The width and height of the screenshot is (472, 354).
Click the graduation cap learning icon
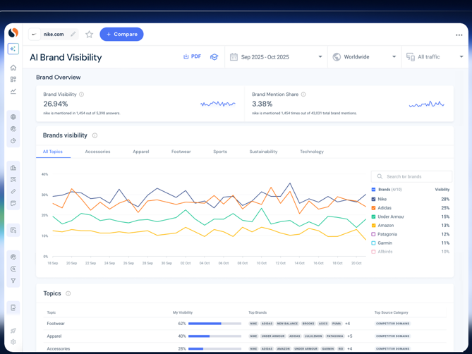214,57
